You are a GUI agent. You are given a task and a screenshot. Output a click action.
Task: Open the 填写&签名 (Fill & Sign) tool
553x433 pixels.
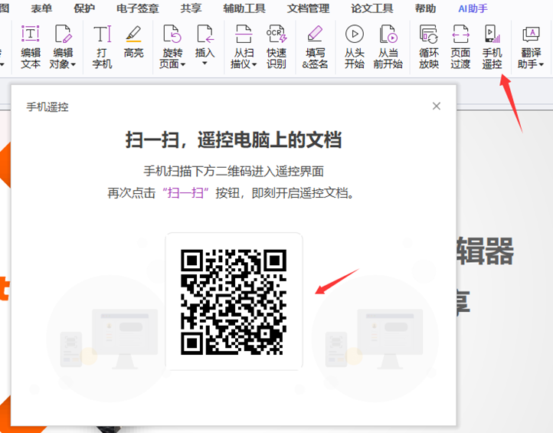click(x=314, y=46)
